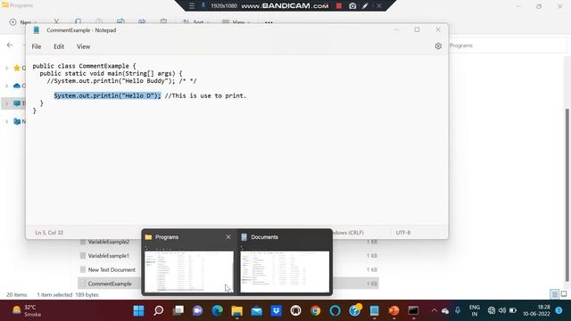Switch Explorer to large thumbnails layout

(x=564, y=293)
